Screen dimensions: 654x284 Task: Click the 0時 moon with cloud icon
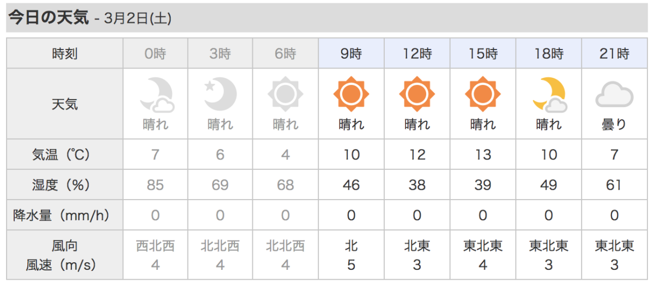156,95
